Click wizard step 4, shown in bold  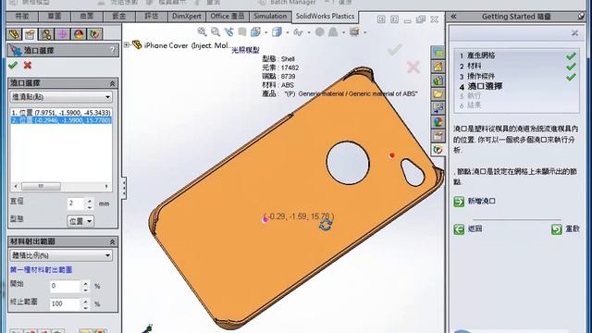tap(481, 86)
